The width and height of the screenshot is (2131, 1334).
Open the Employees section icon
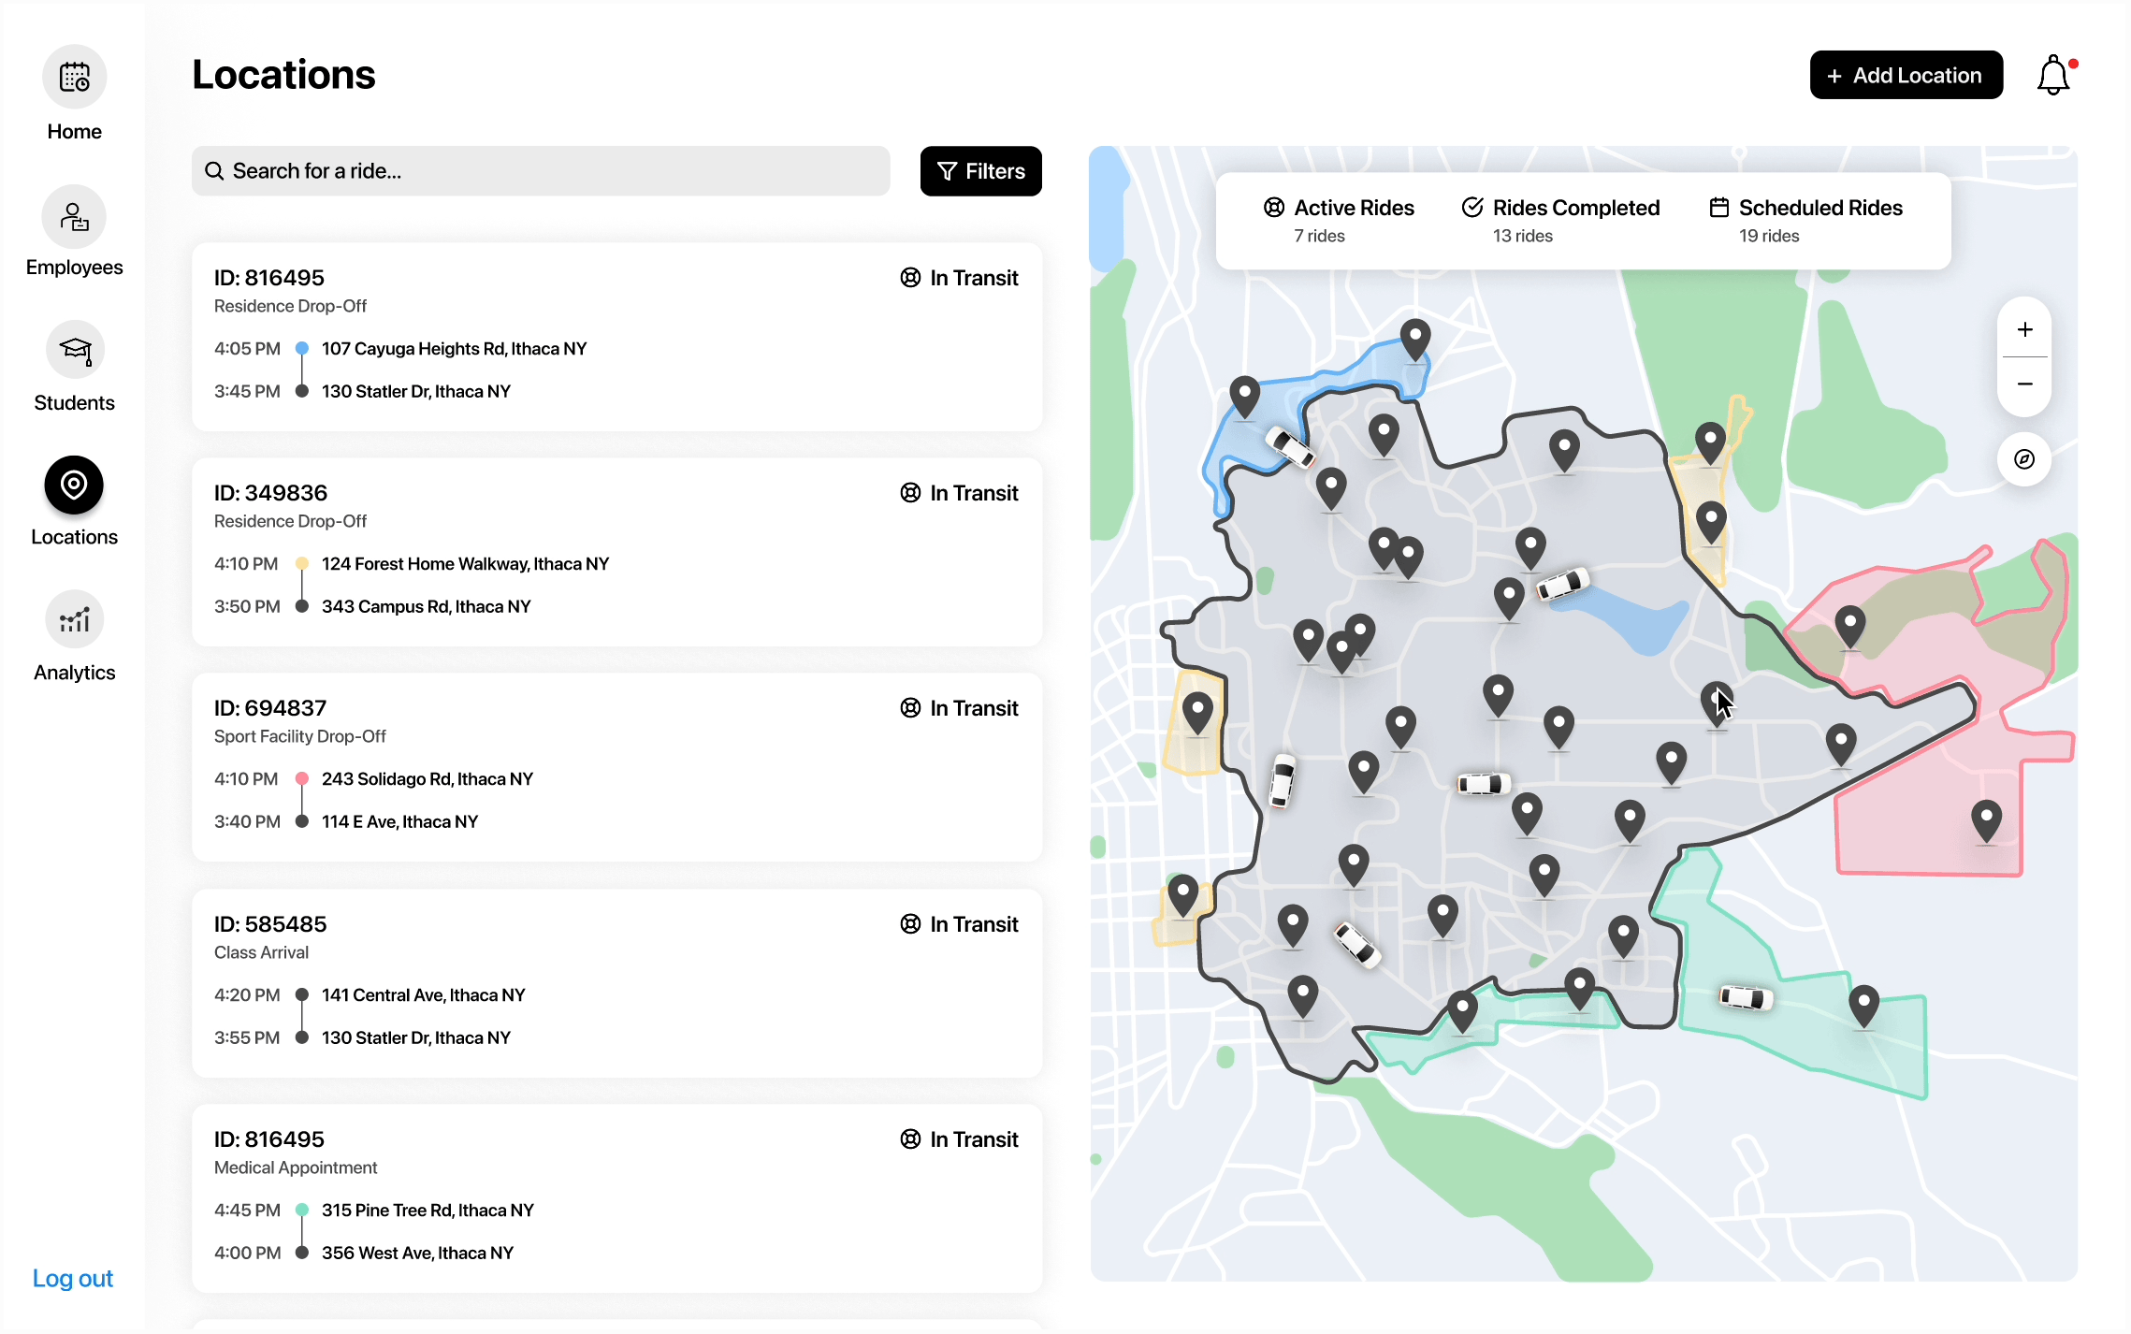(x=75, y=217)
